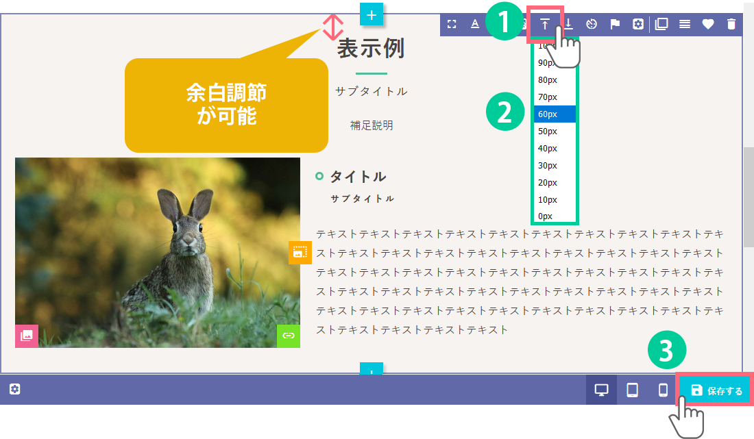Open block settings gear in top toolbar
The height and width of the screenshot is (439, 754).
point(638,25)
